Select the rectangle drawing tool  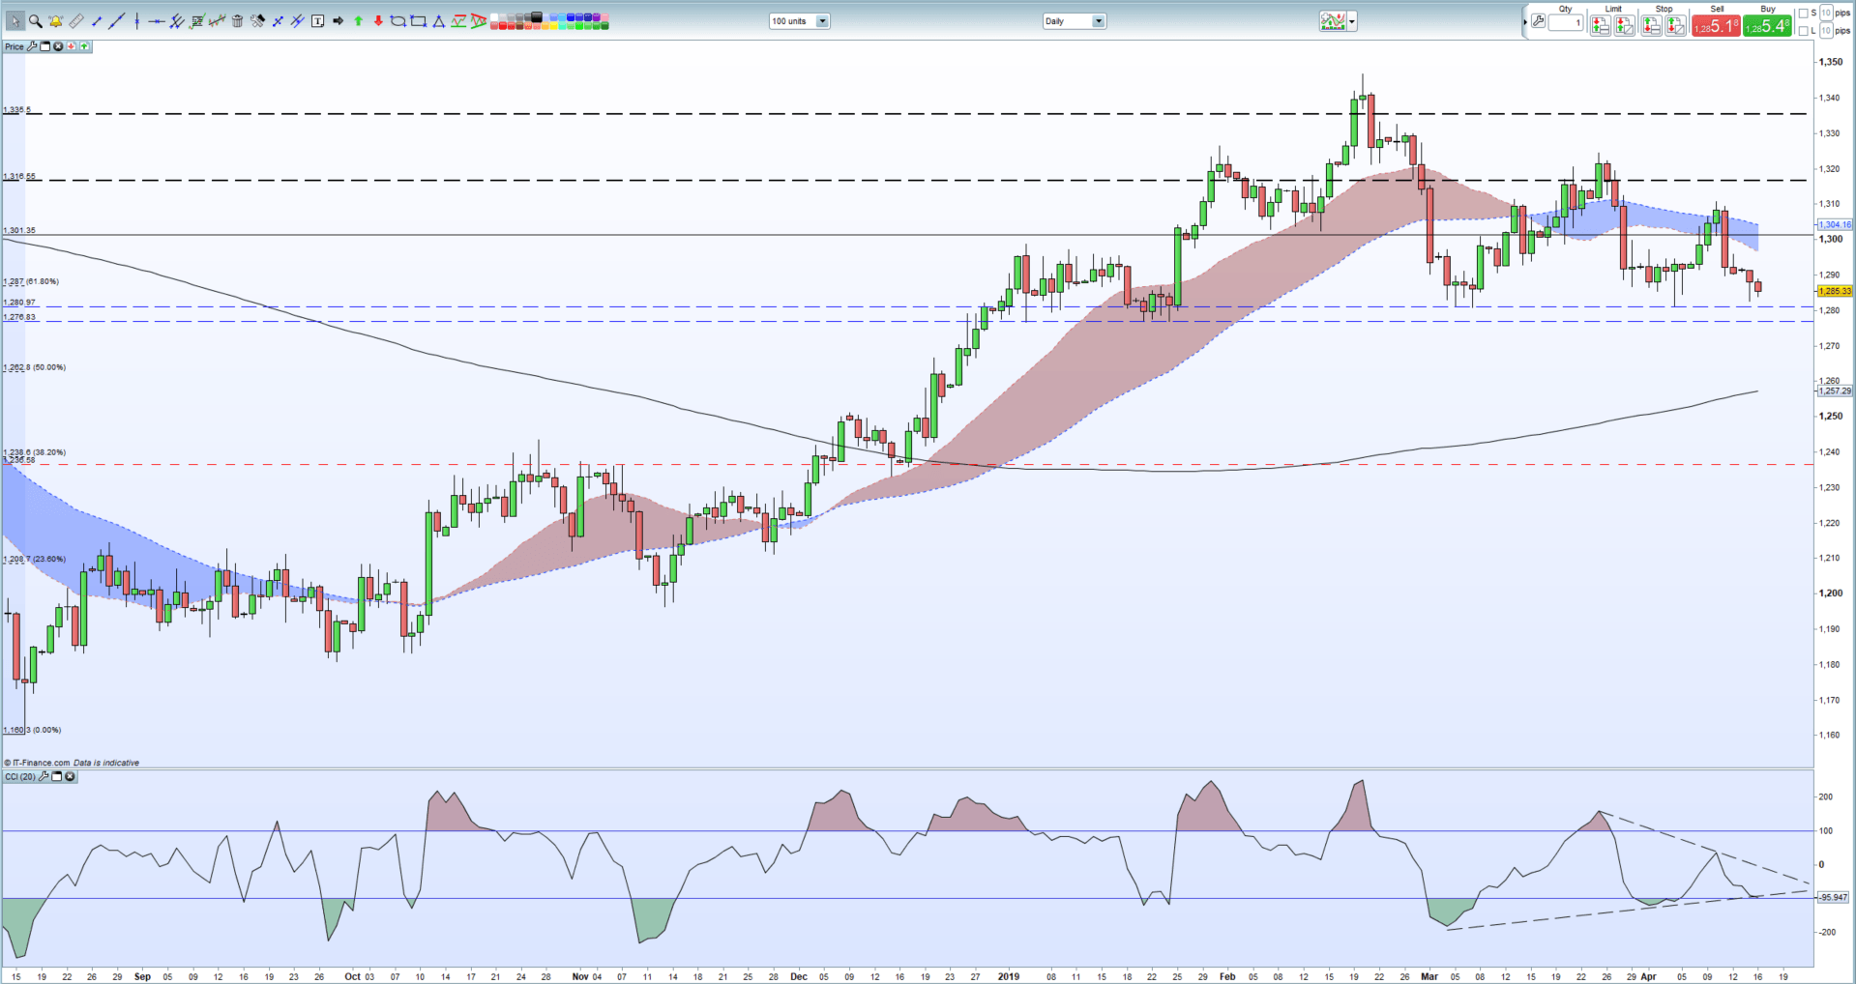(418, 21)
